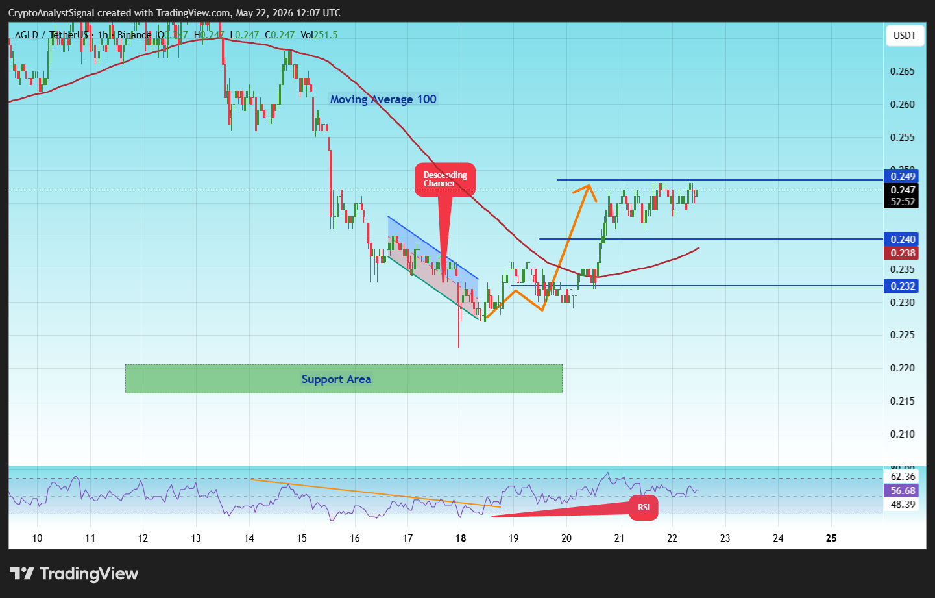Click the blue 0.249 price label
935x598 pixels.
pyautogui.click(x=903, y=177)
